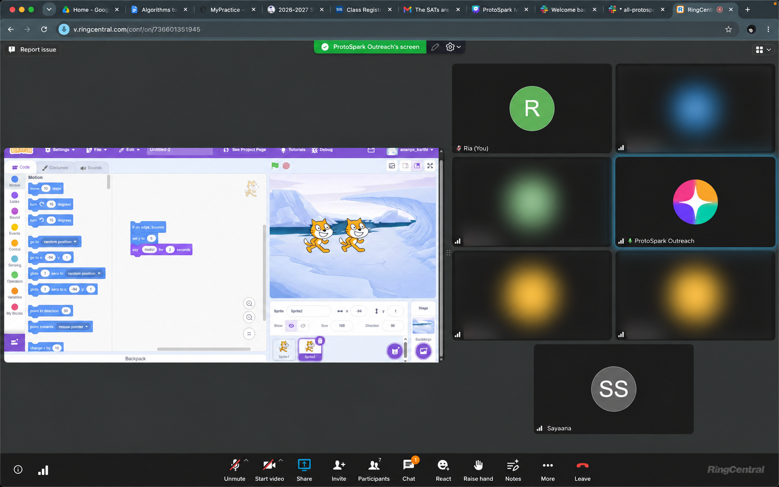
Task: Click the red Leave call icon
Action: coord(583,465)
